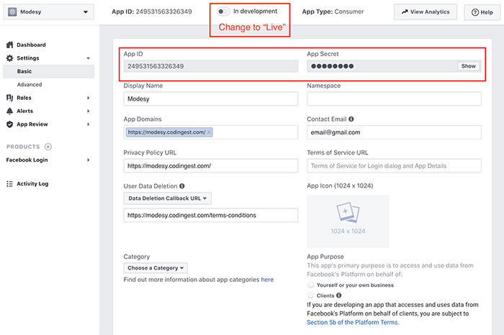
Task: Click the View Analytics button
Action: click(425, 12)
